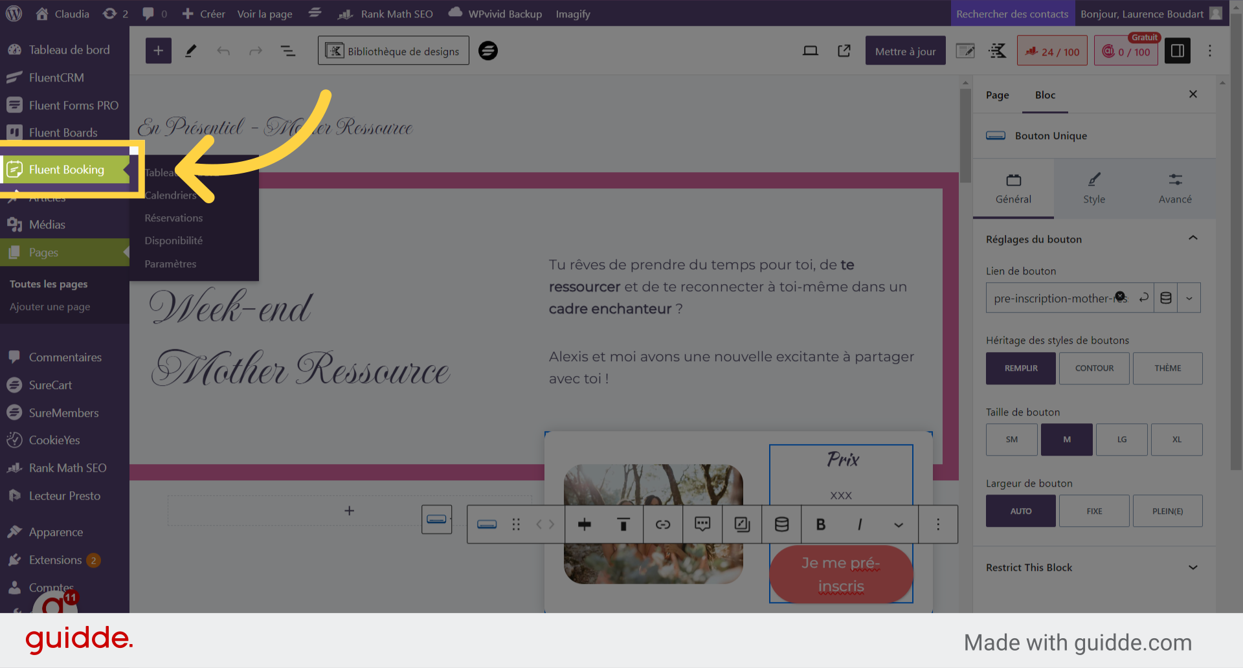Undo the last change
The image size is (1243, 668).
[x=223, y=51]
